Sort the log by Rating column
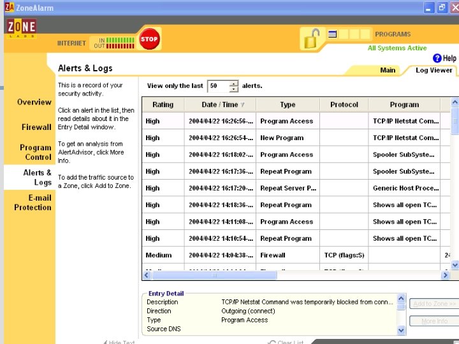The width and height of the screenshot is (459, 344). 163,104
